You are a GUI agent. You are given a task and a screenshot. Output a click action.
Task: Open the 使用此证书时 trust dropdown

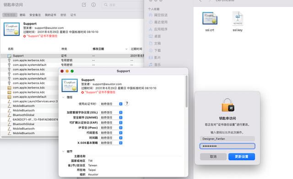tap(111, 104)
